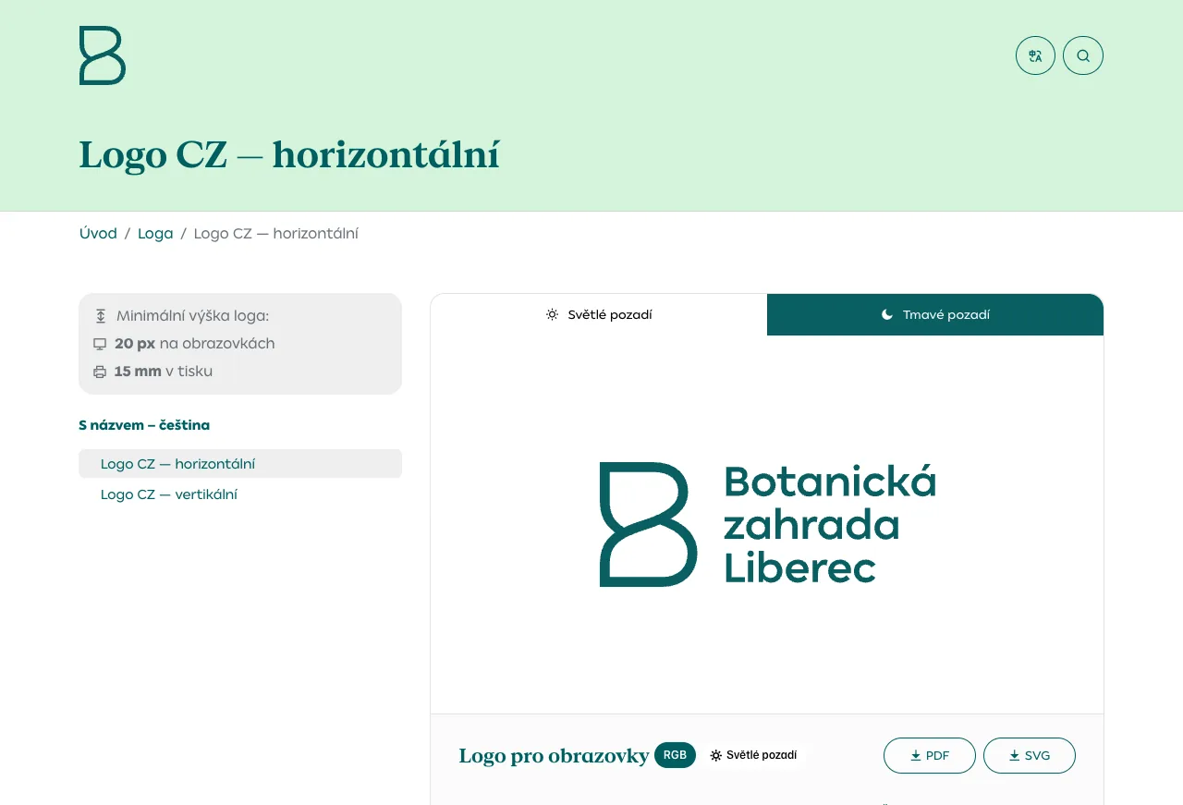Switch to the Tmavé pozadí tab
Image resolution: width=1183 pixels, height=805 pixels.
[x=935, y=314]
